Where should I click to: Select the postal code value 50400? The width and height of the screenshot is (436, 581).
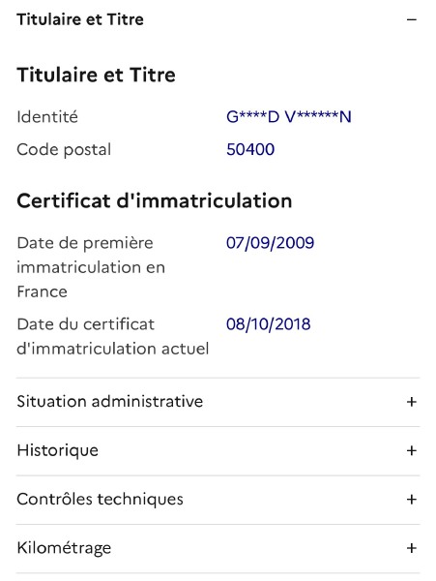click(250, 150)
